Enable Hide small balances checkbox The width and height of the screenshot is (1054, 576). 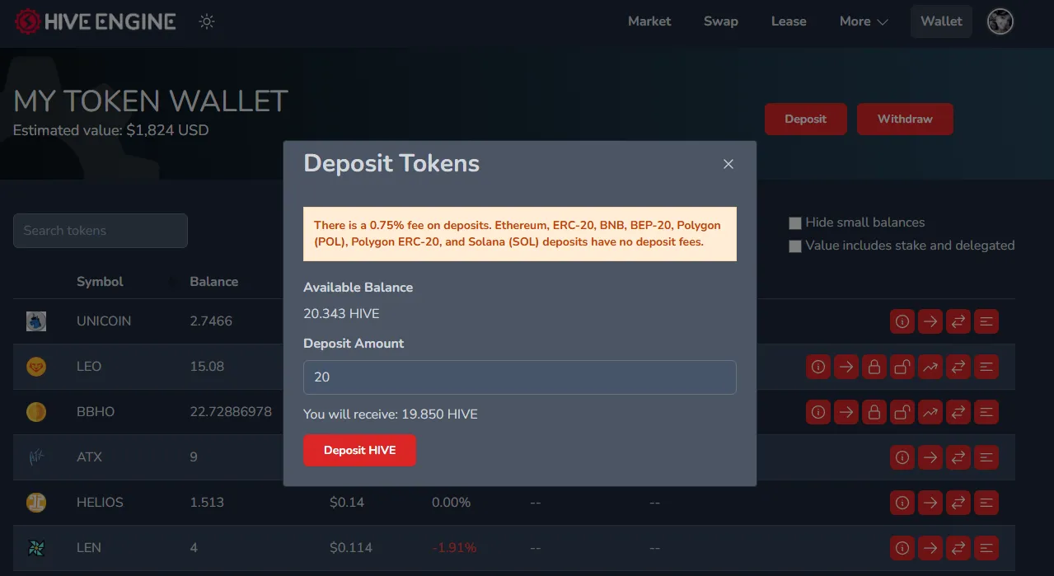pyautogui.click(x=795, y=223)
